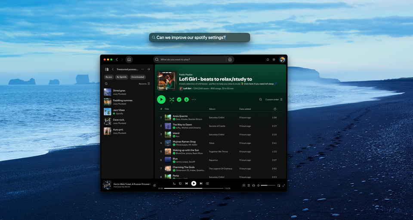Collapse Your Library sidebar icon

click(x=107, y=69)
